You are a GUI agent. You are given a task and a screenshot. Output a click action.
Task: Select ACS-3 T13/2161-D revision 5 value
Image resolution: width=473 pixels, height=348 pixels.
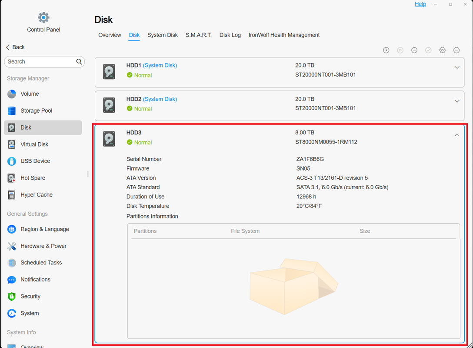[332, 178]
